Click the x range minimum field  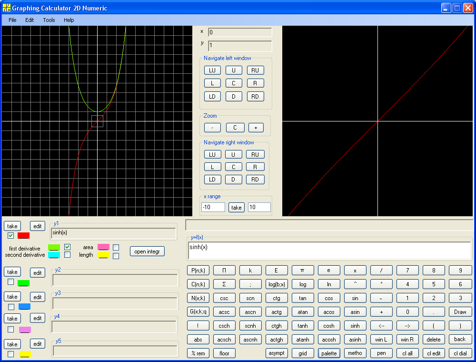(213, 207)
